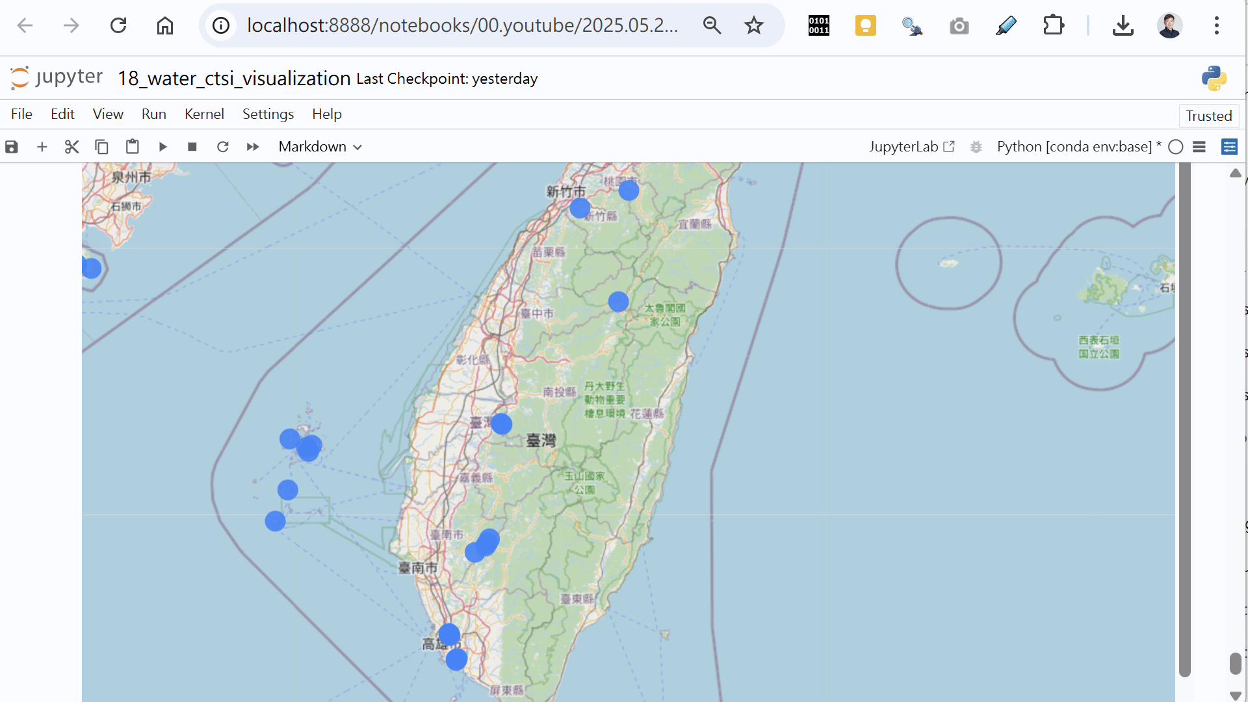Open the notebook in JupyterLab
This screenshot has height=702, width=1248.
[911, 147]
